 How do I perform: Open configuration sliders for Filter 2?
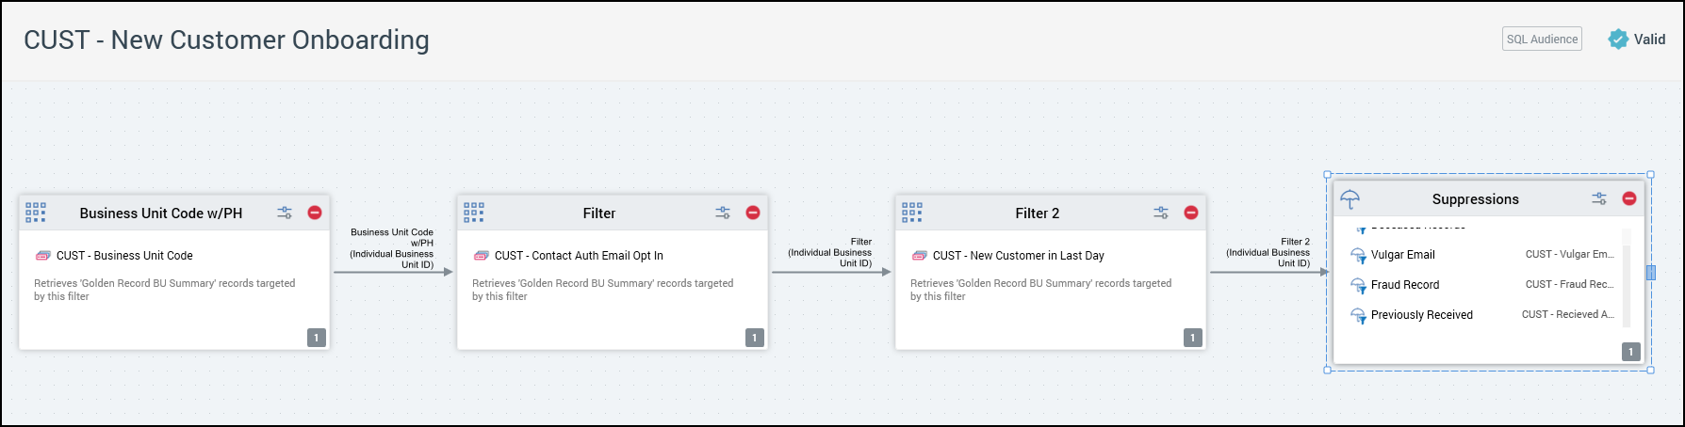[1160, 213]
